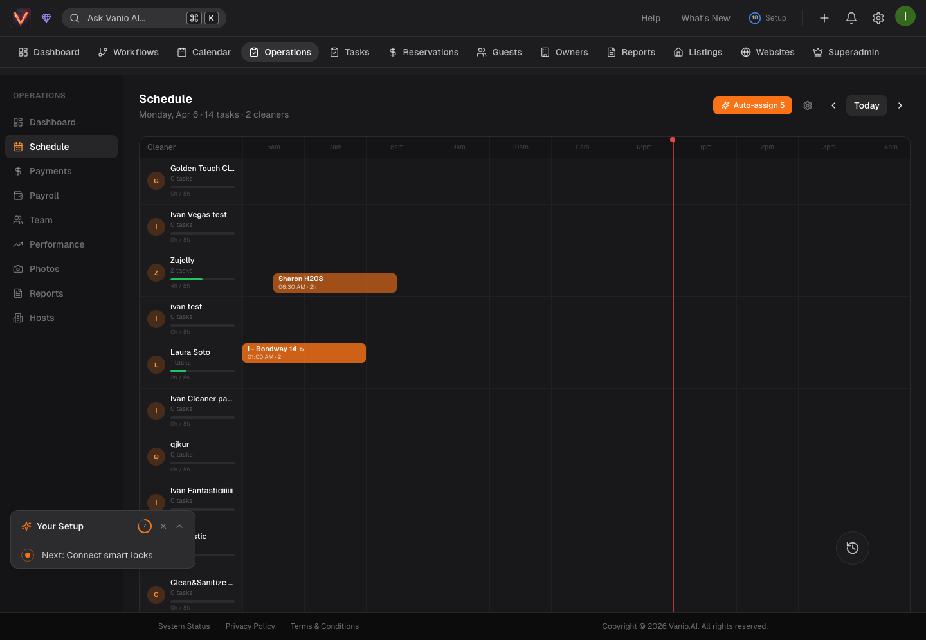The width and height of the screenshot is (926, 640).
Task: Click the history clock floating button
Action: point(852,548)
